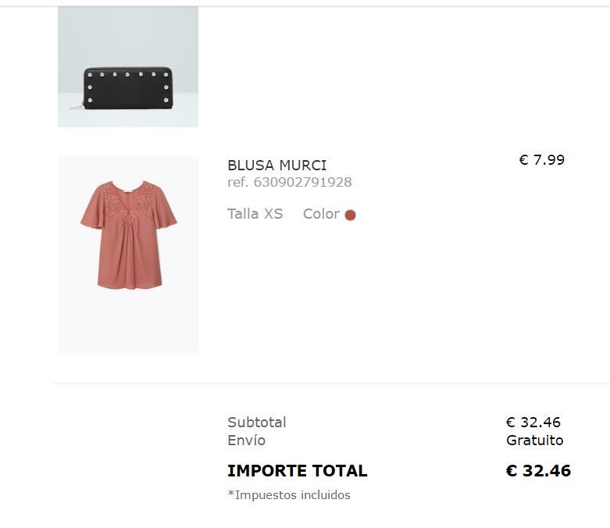The height and width of the screenshot is (528, 610).
Task: Click the red color swatch dot
Action: point(350,215)
